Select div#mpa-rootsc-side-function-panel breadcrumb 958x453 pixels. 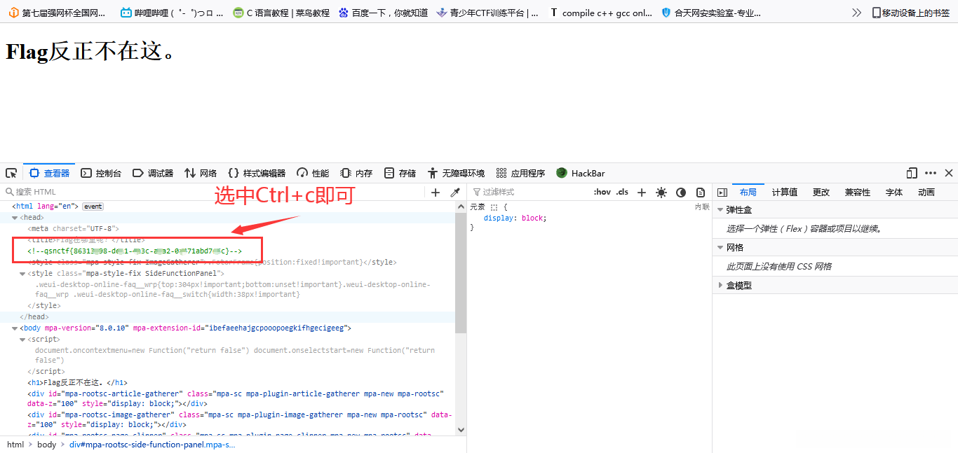coord(152,445)
